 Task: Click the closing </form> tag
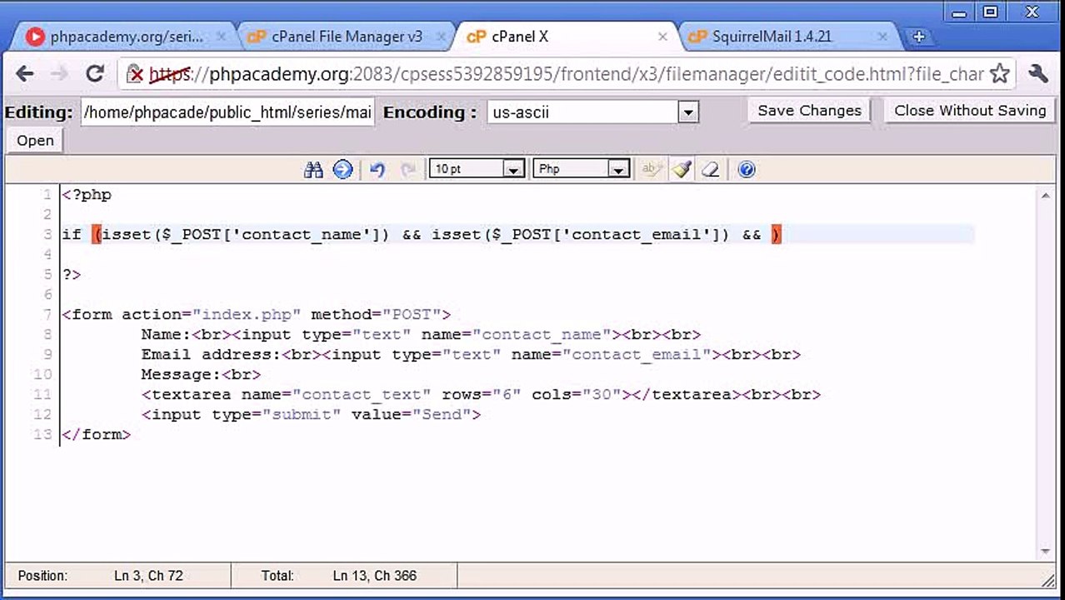click(x=96, y=434)
